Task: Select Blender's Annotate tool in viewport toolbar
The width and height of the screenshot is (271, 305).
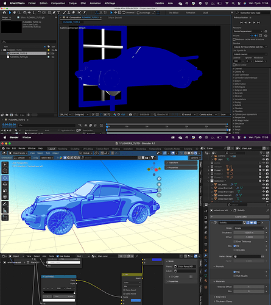Action: click(x=5, y=204)
